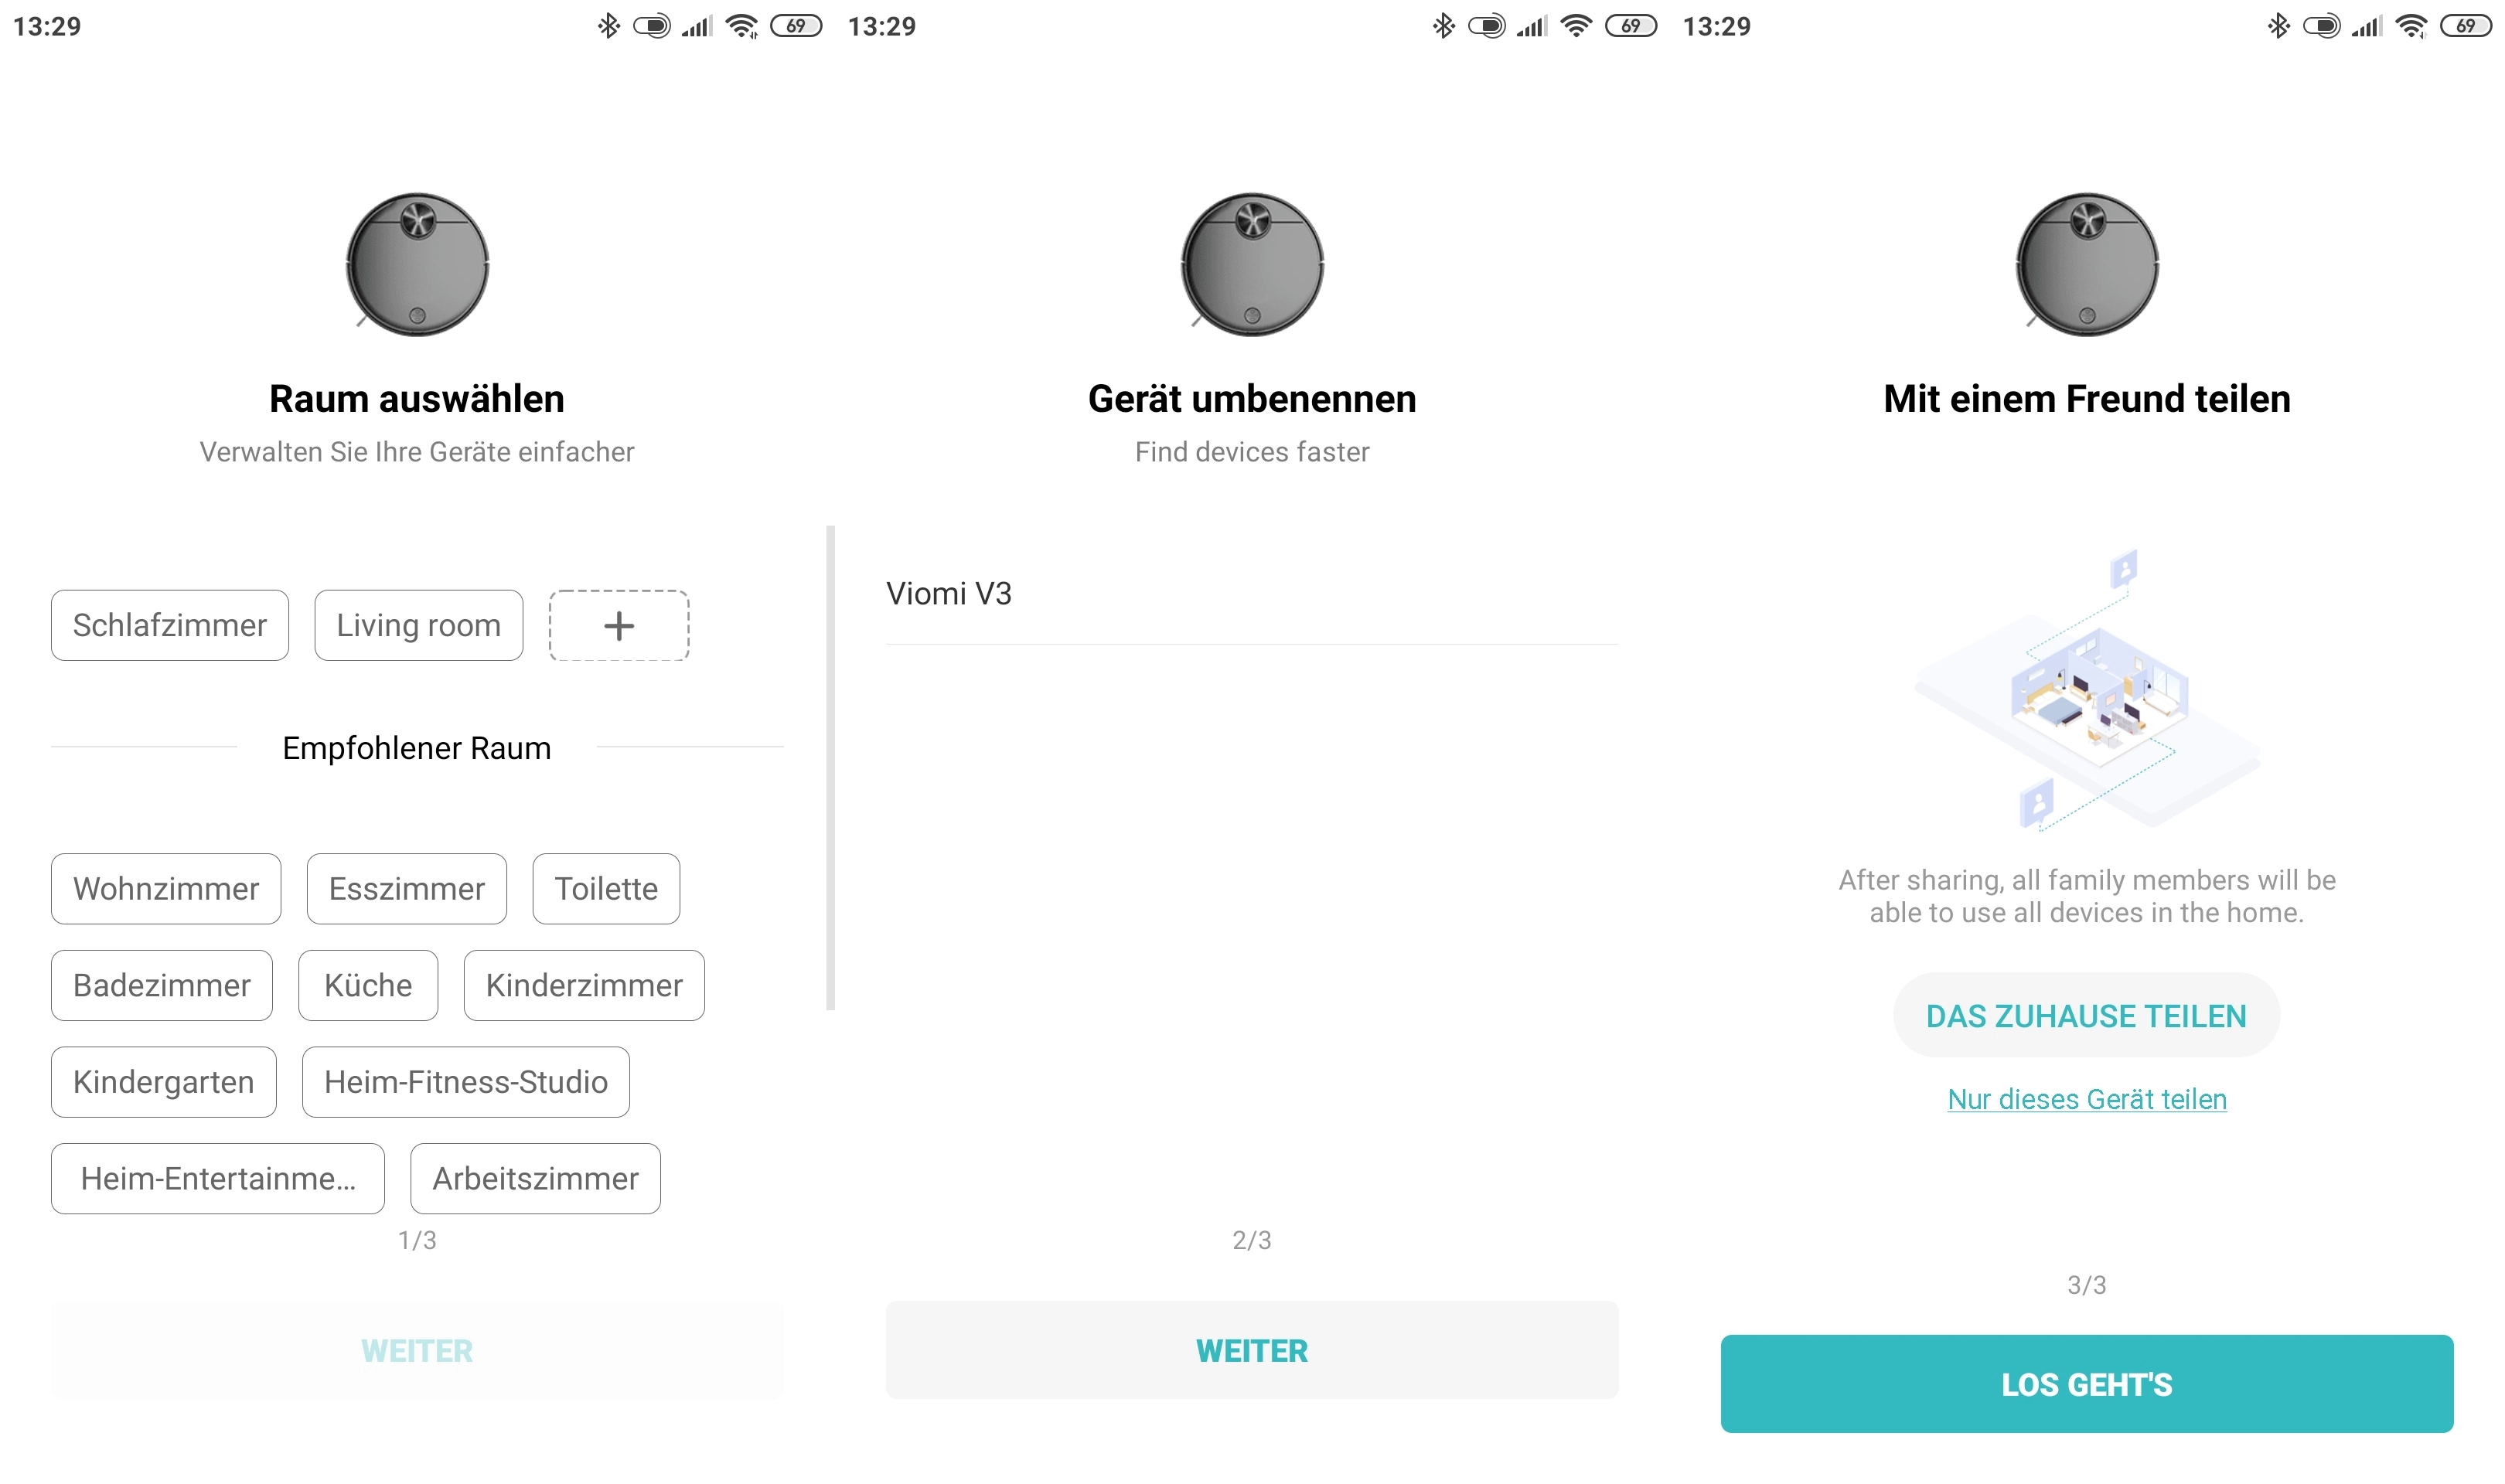This screenshot has height=1484, width=2505.
Task: Select the Living room chip
Action: [x=418, y=625]
